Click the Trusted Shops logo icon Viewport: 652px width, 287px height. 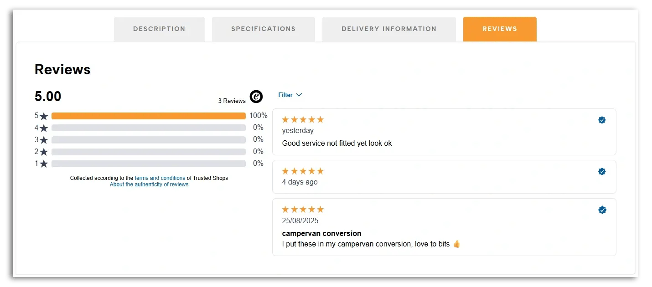[256, 97]
